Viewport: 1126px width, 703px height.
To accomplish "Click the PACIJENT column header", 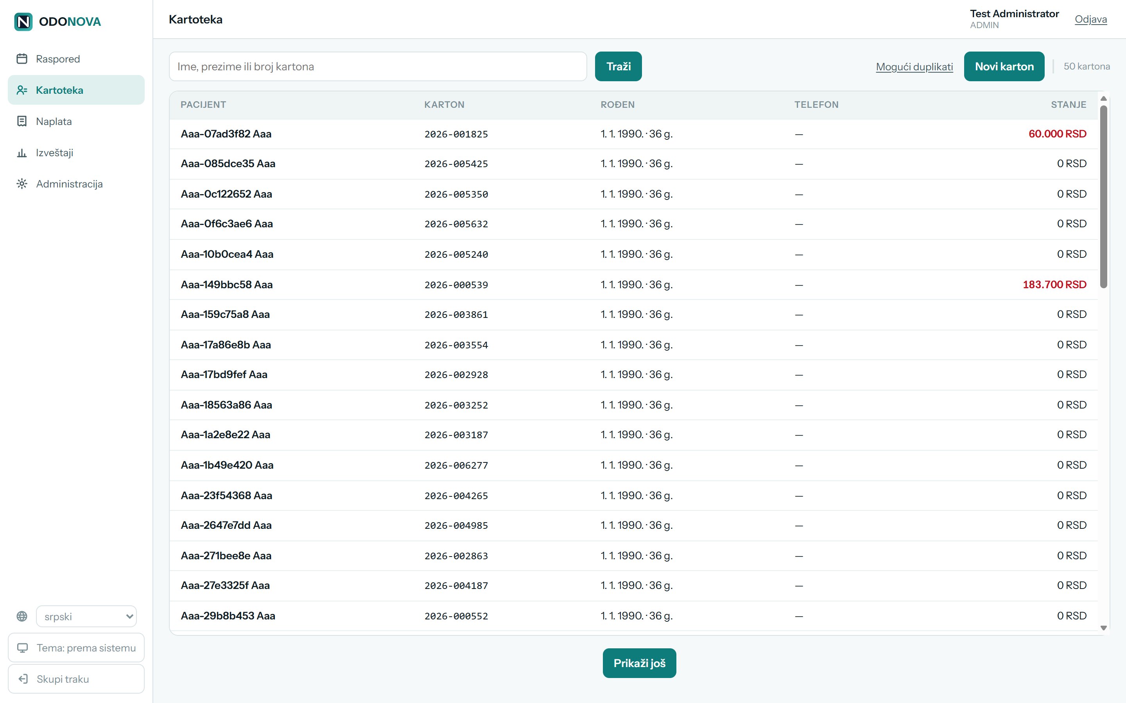I will (x=203, y=105).
